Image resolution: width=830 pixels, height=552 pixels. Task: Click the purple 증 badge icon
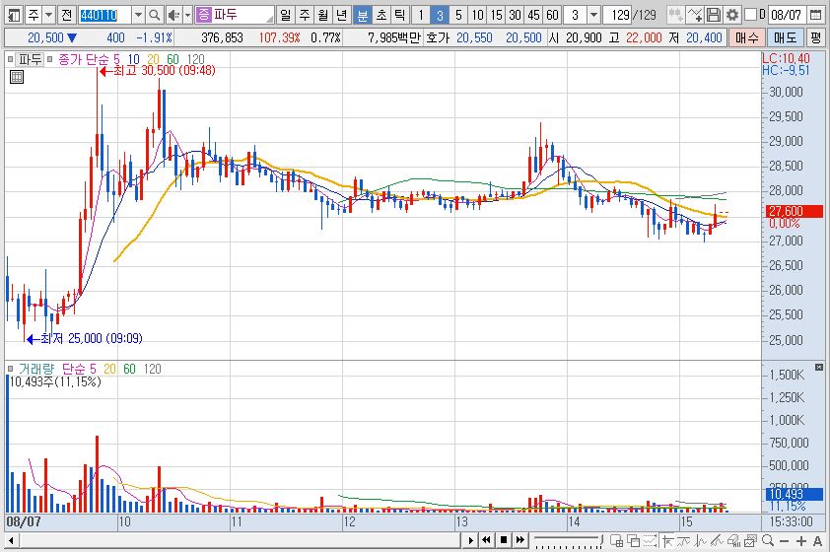pyautogui.click(x=203, y=15)
